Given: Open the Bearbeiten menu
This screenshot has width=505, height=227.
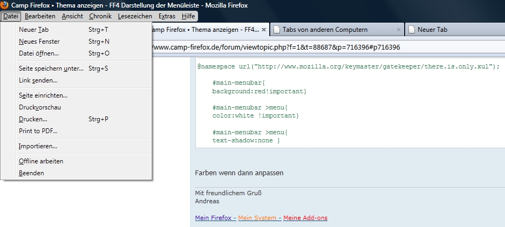Looking at the screenshot, I should 40,16.
